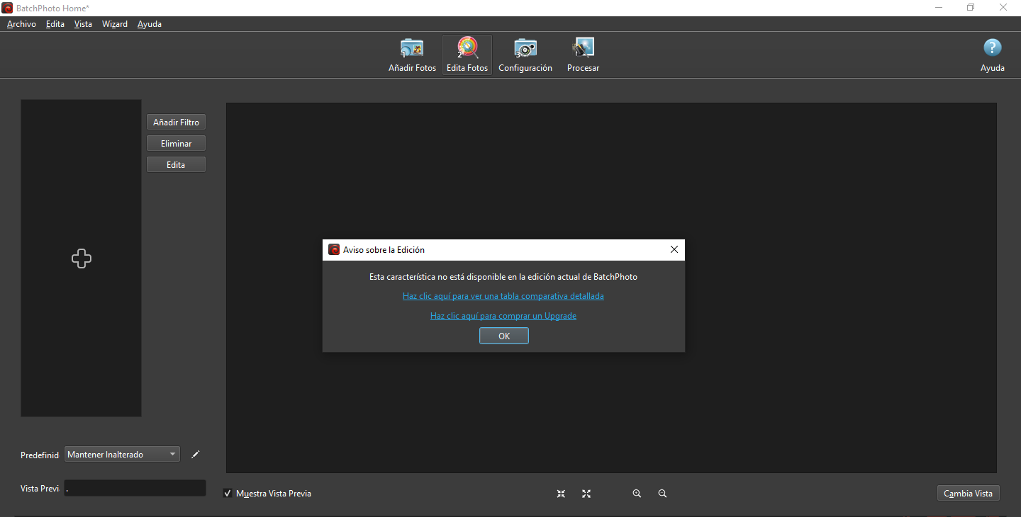Viewport: 1021px width, 517px height.
Task: Zoom out of the preview
Action: pos(662,494)
